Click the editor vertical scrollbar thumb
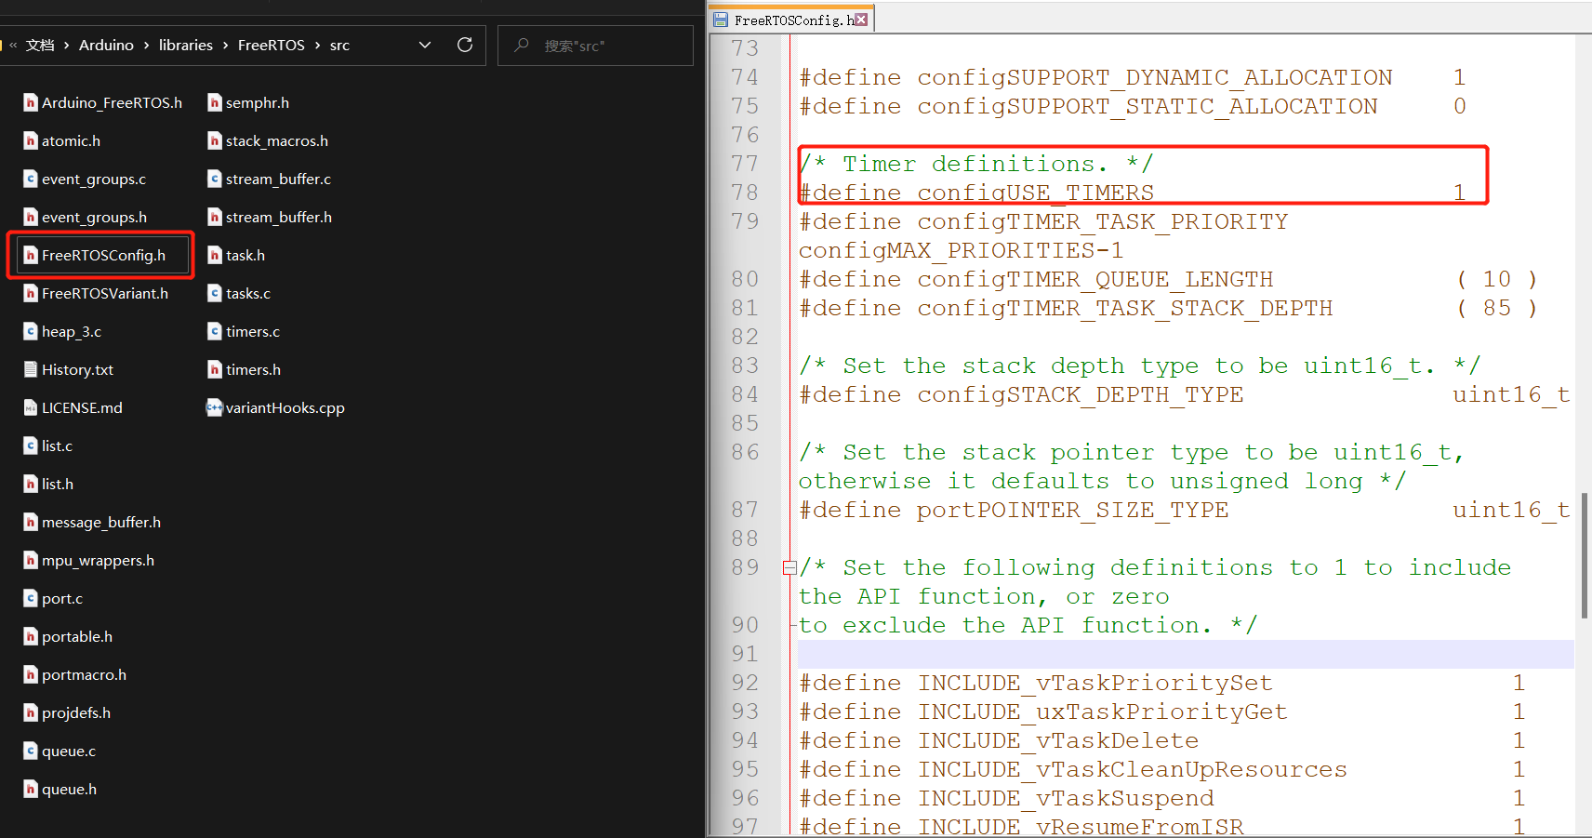This screenshot has height=838, width=1592. tap(1585, 555)
